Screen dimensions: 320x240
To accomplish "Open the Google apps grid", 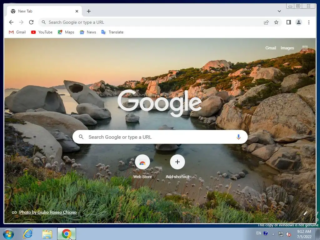I will (305, 48).
